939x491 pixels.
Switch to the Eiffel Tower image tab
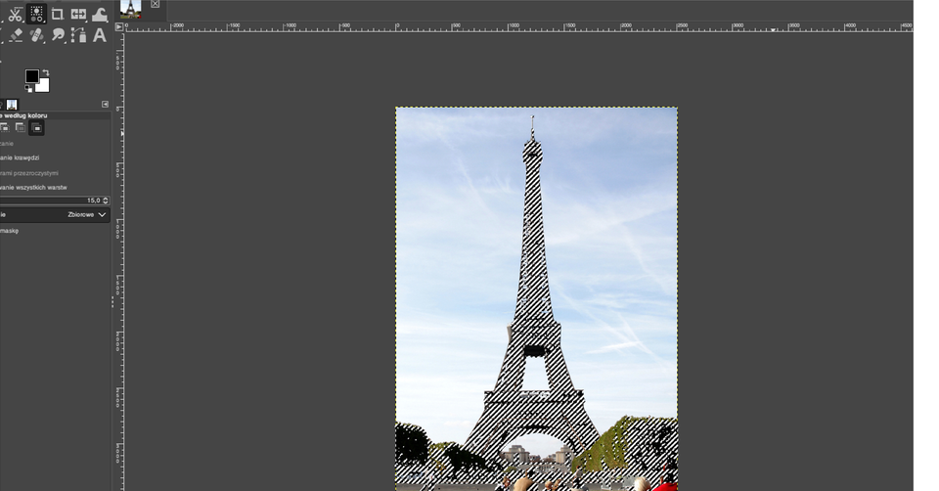(x=130, y=10)
